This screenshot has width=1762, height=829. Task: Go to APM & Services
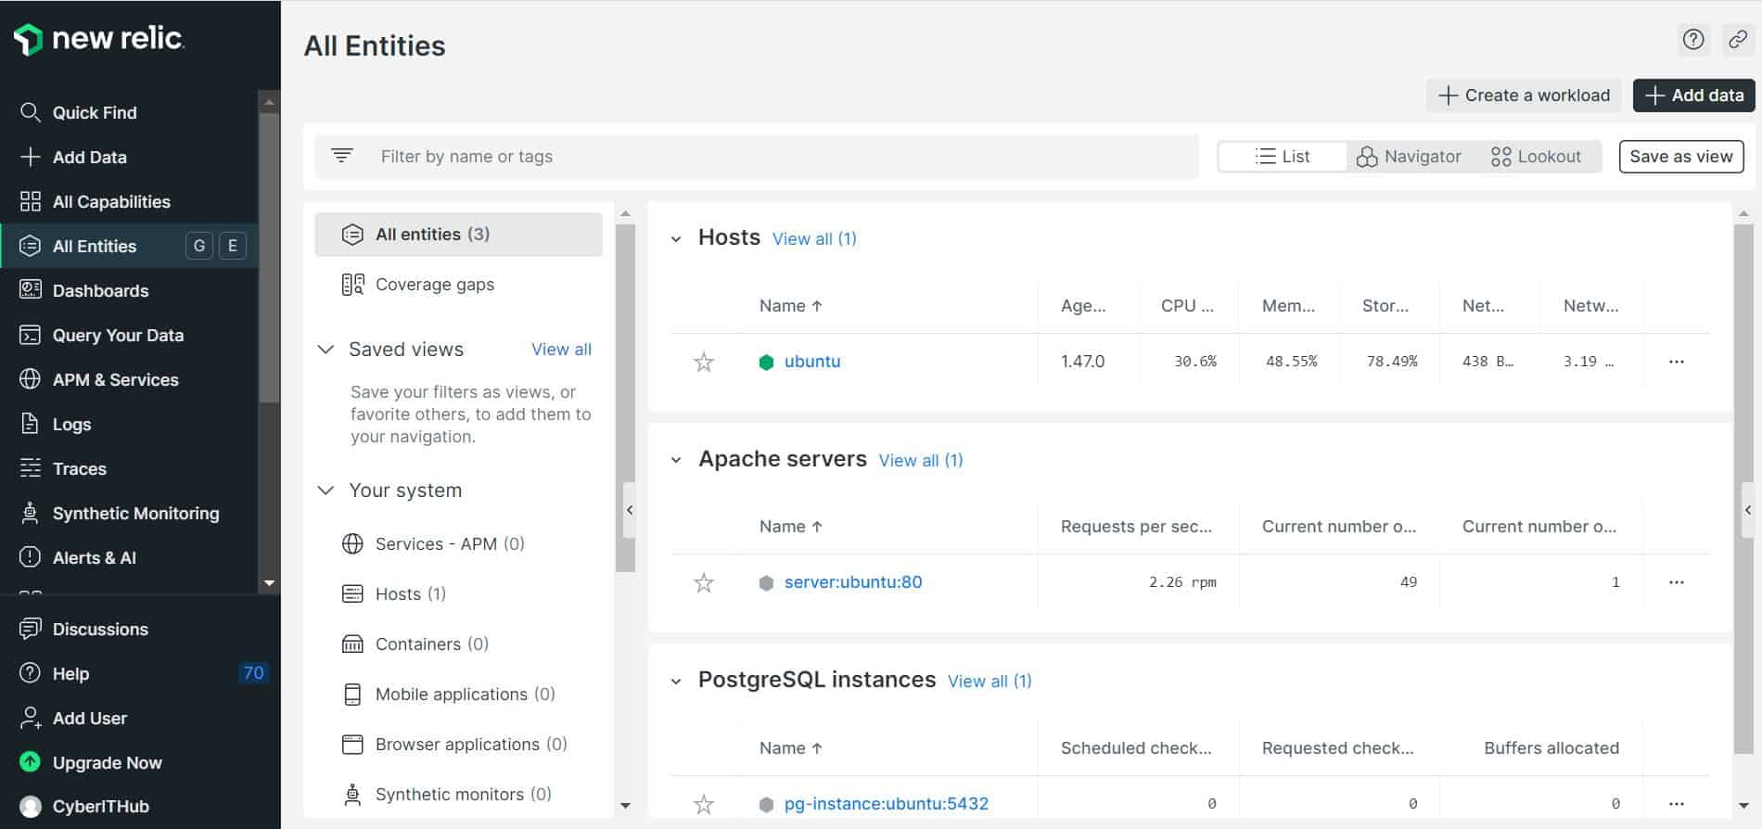(115, 379)
